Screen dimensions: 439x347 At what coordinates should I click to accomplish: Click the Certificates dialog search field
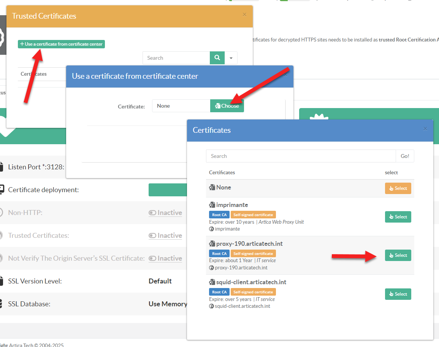301,156
